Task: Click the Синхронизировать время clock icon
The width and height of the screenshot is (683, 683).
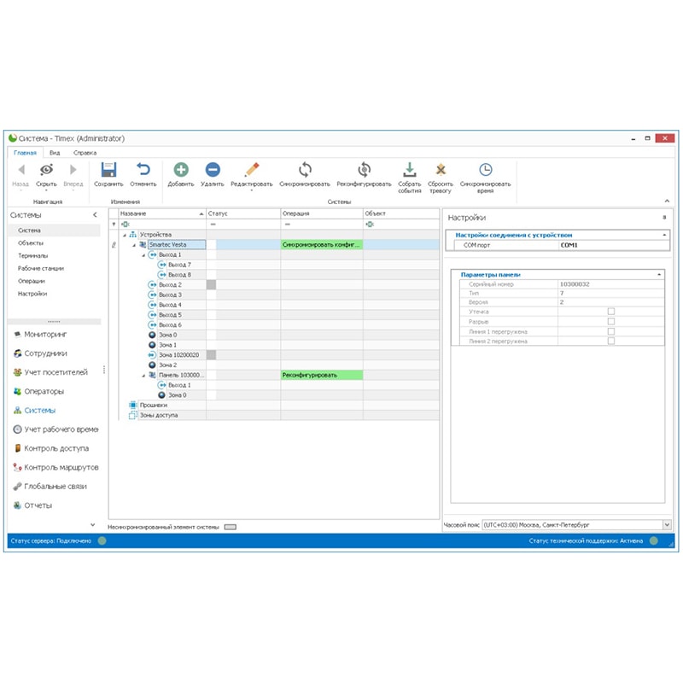Action: pyautogui.click(x=485, y=169)
